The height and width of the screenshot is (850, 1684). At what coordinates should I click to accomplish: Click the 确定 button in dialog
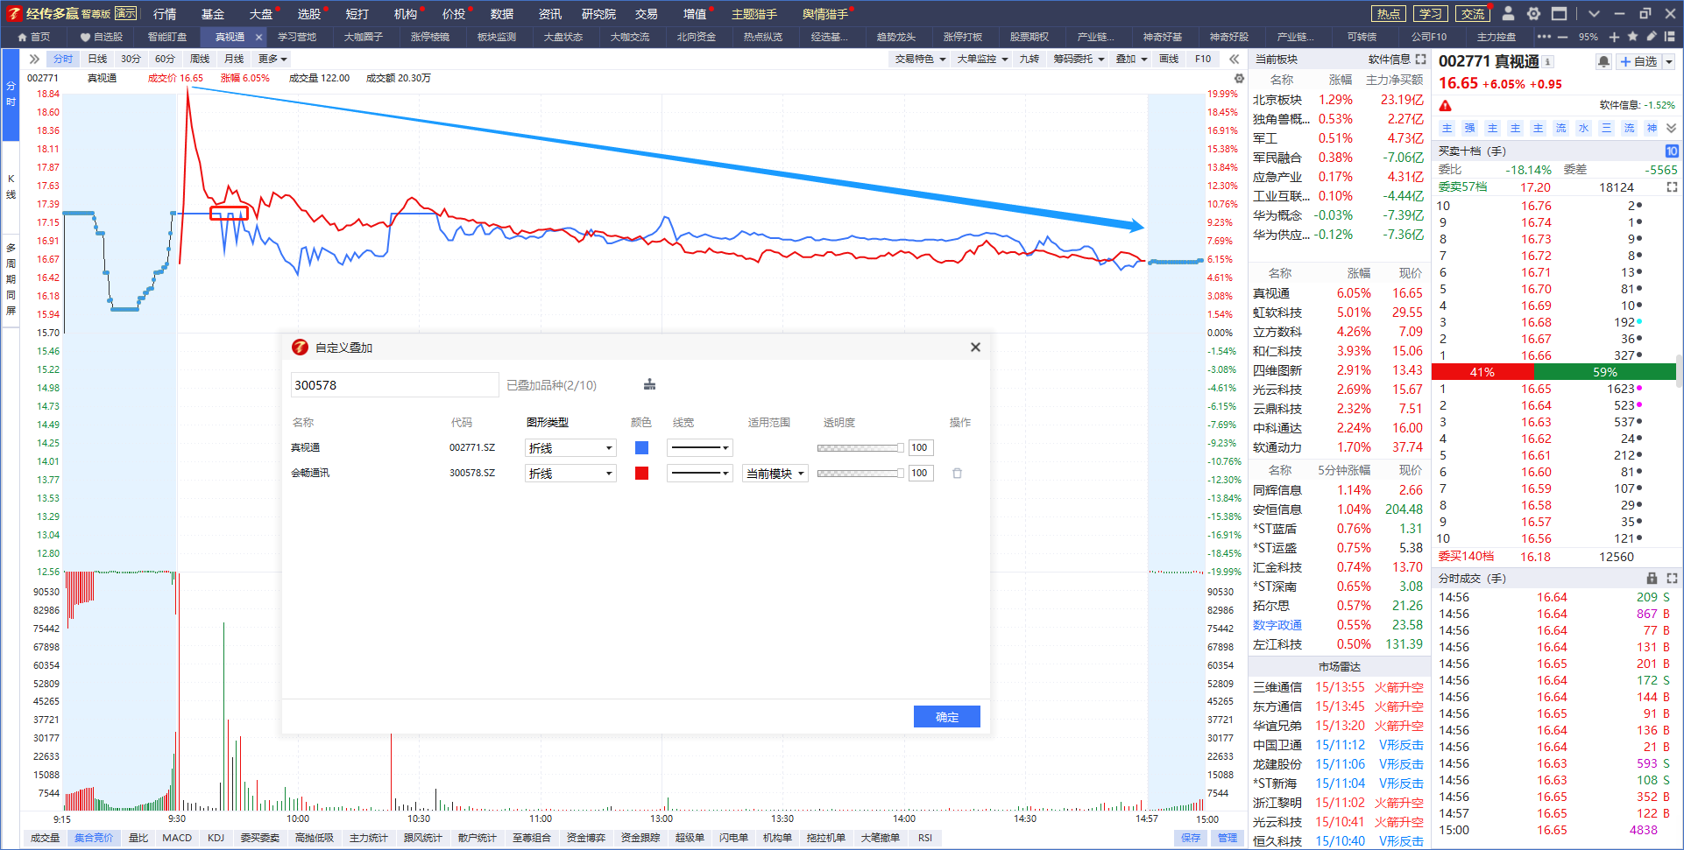tap(946, 716)
